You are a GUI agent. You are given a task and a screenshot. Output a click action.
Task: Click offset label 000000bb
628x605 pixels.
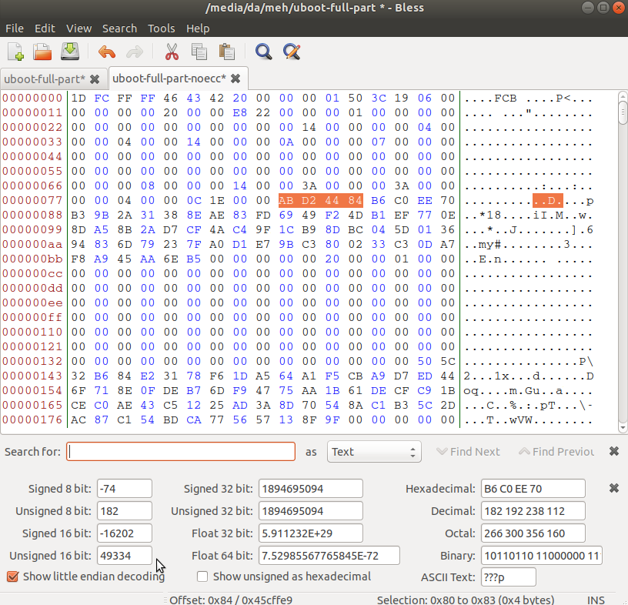[x=32, y=259]
